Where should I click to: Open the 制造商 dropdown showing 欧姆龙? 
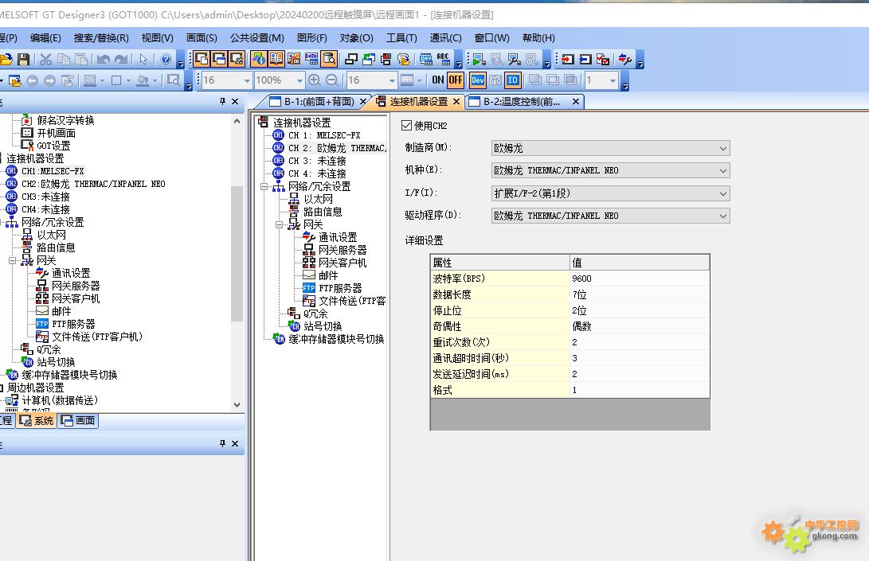610,148
